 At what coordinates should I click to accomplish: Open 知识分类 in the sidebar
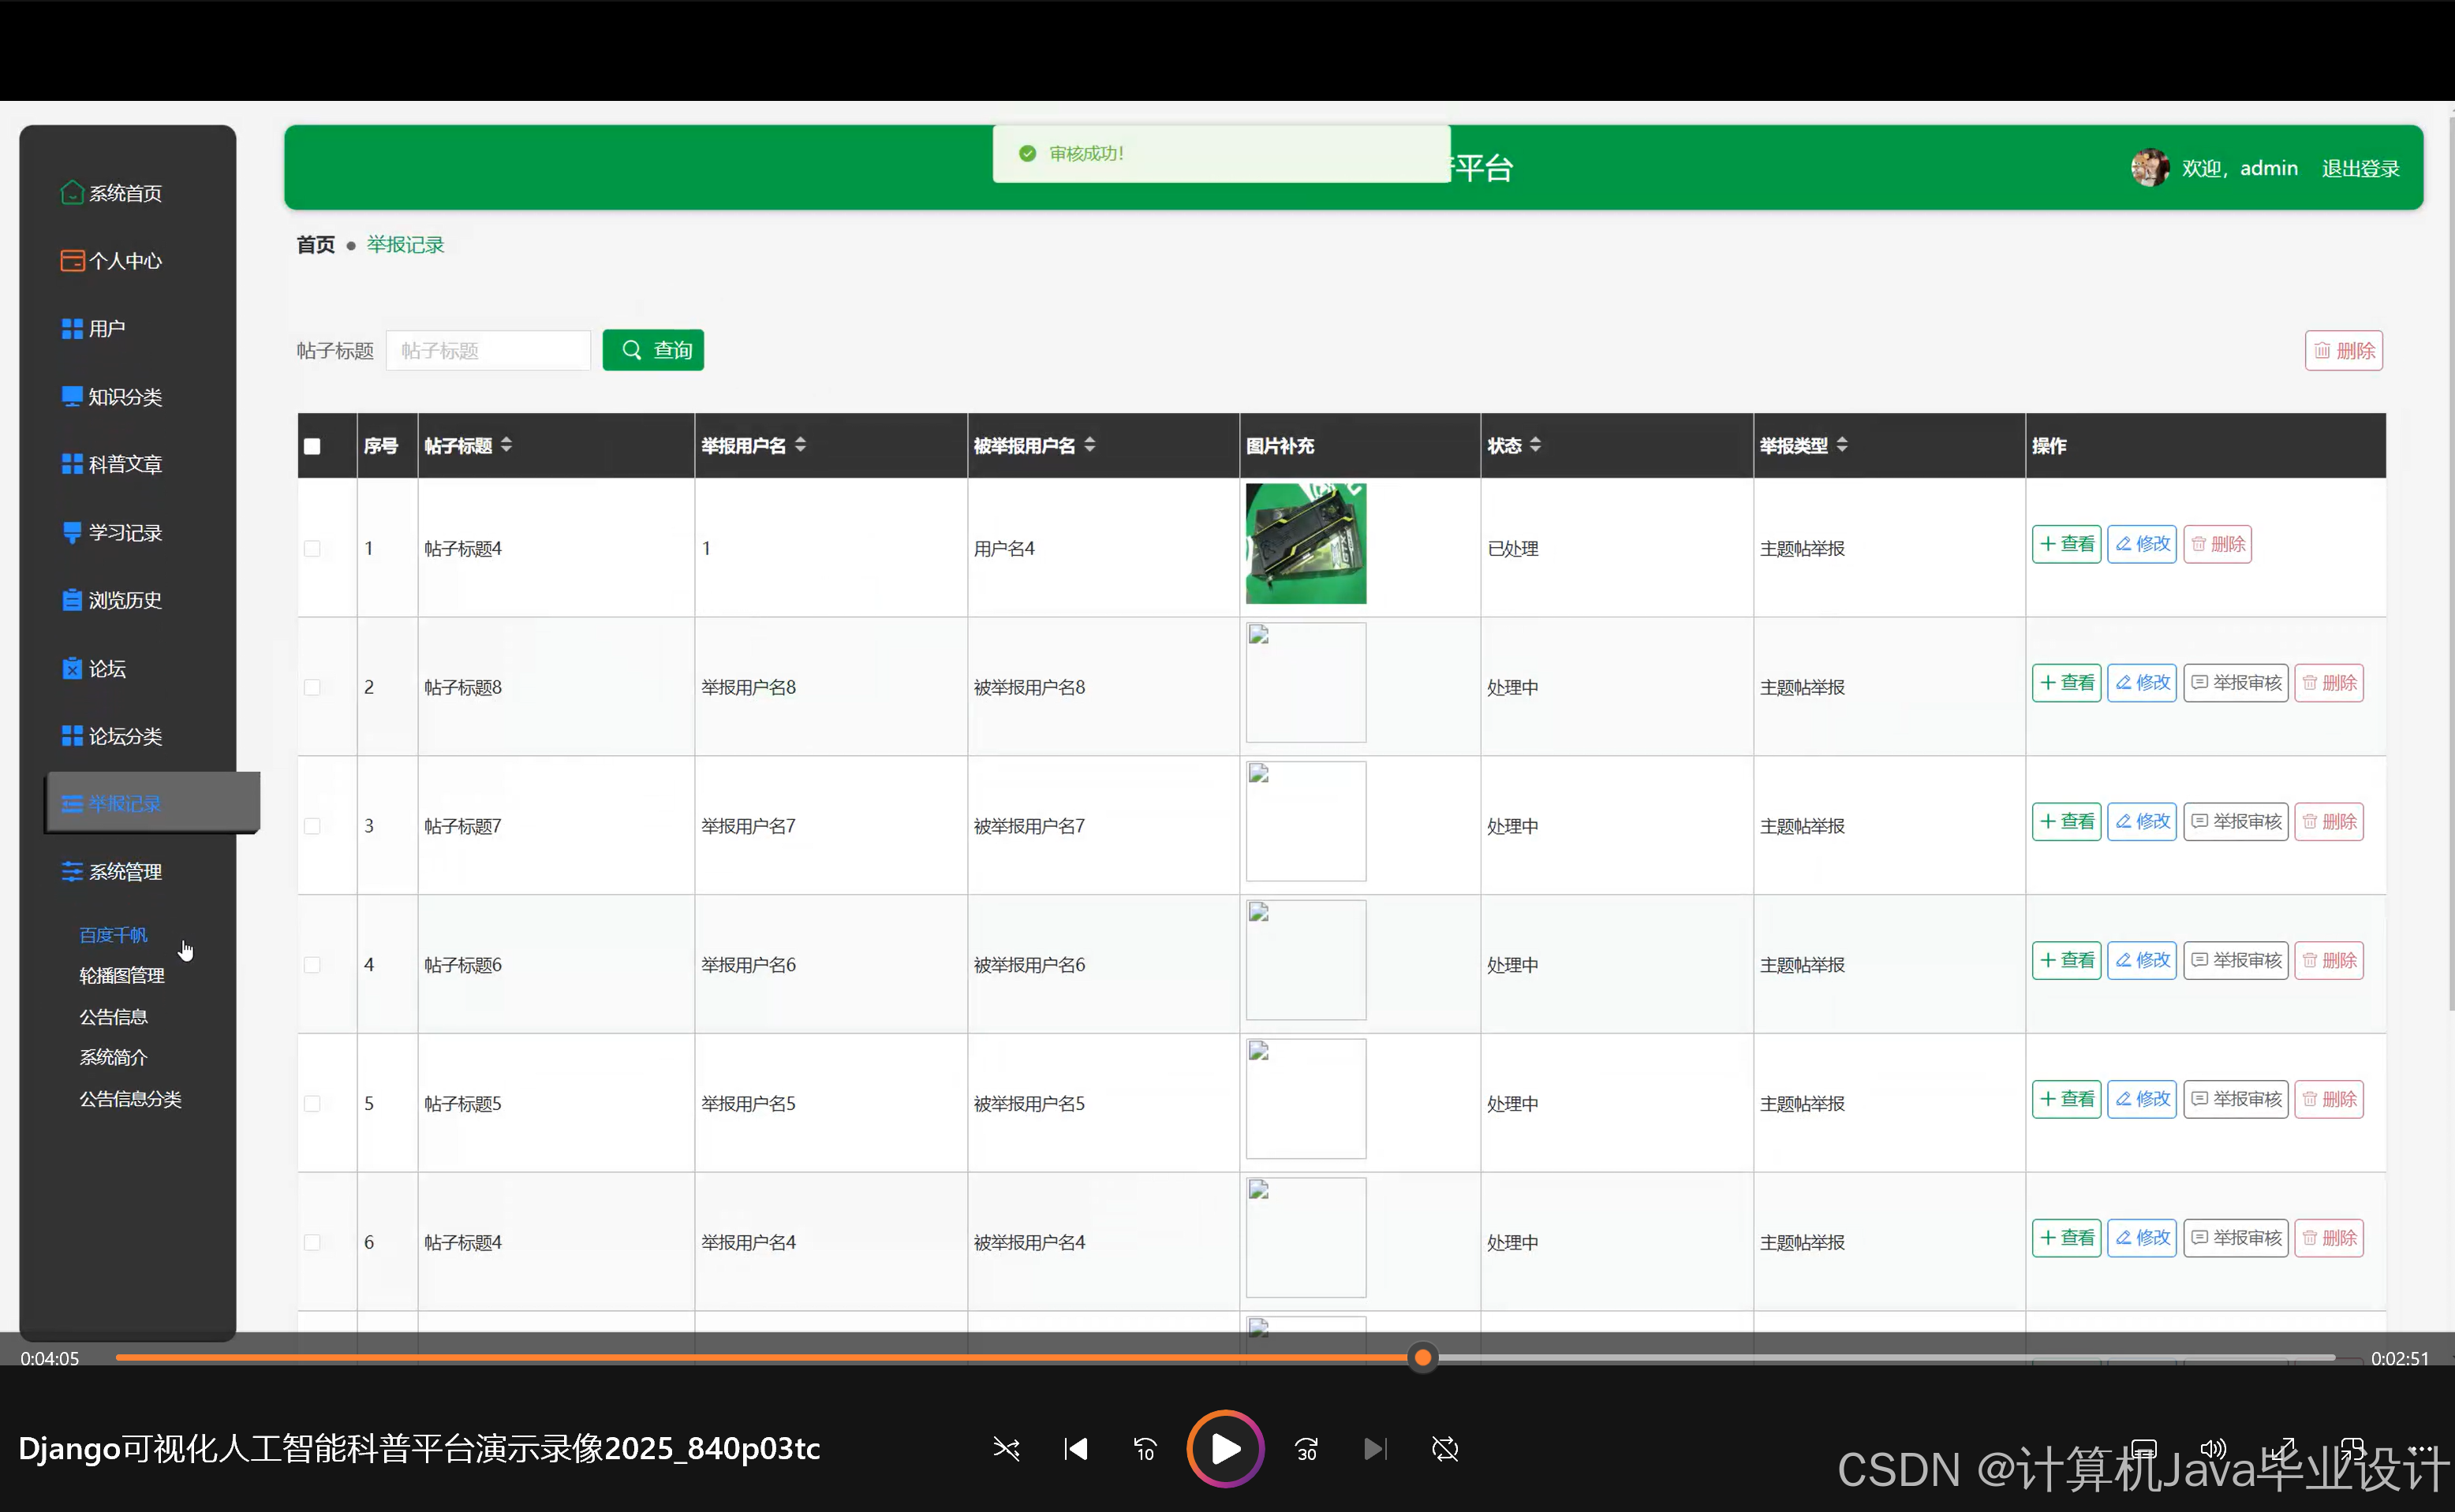[x=112, y=396]
